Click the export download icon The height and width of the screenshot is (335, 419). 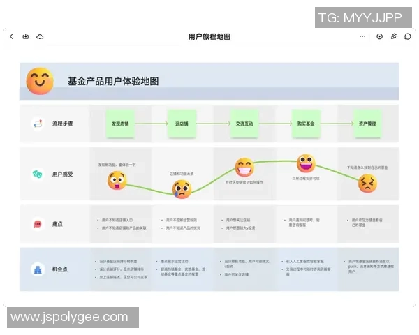click(x=26, y=36)
